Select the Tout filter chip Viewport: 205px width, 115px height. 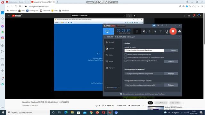150,103
